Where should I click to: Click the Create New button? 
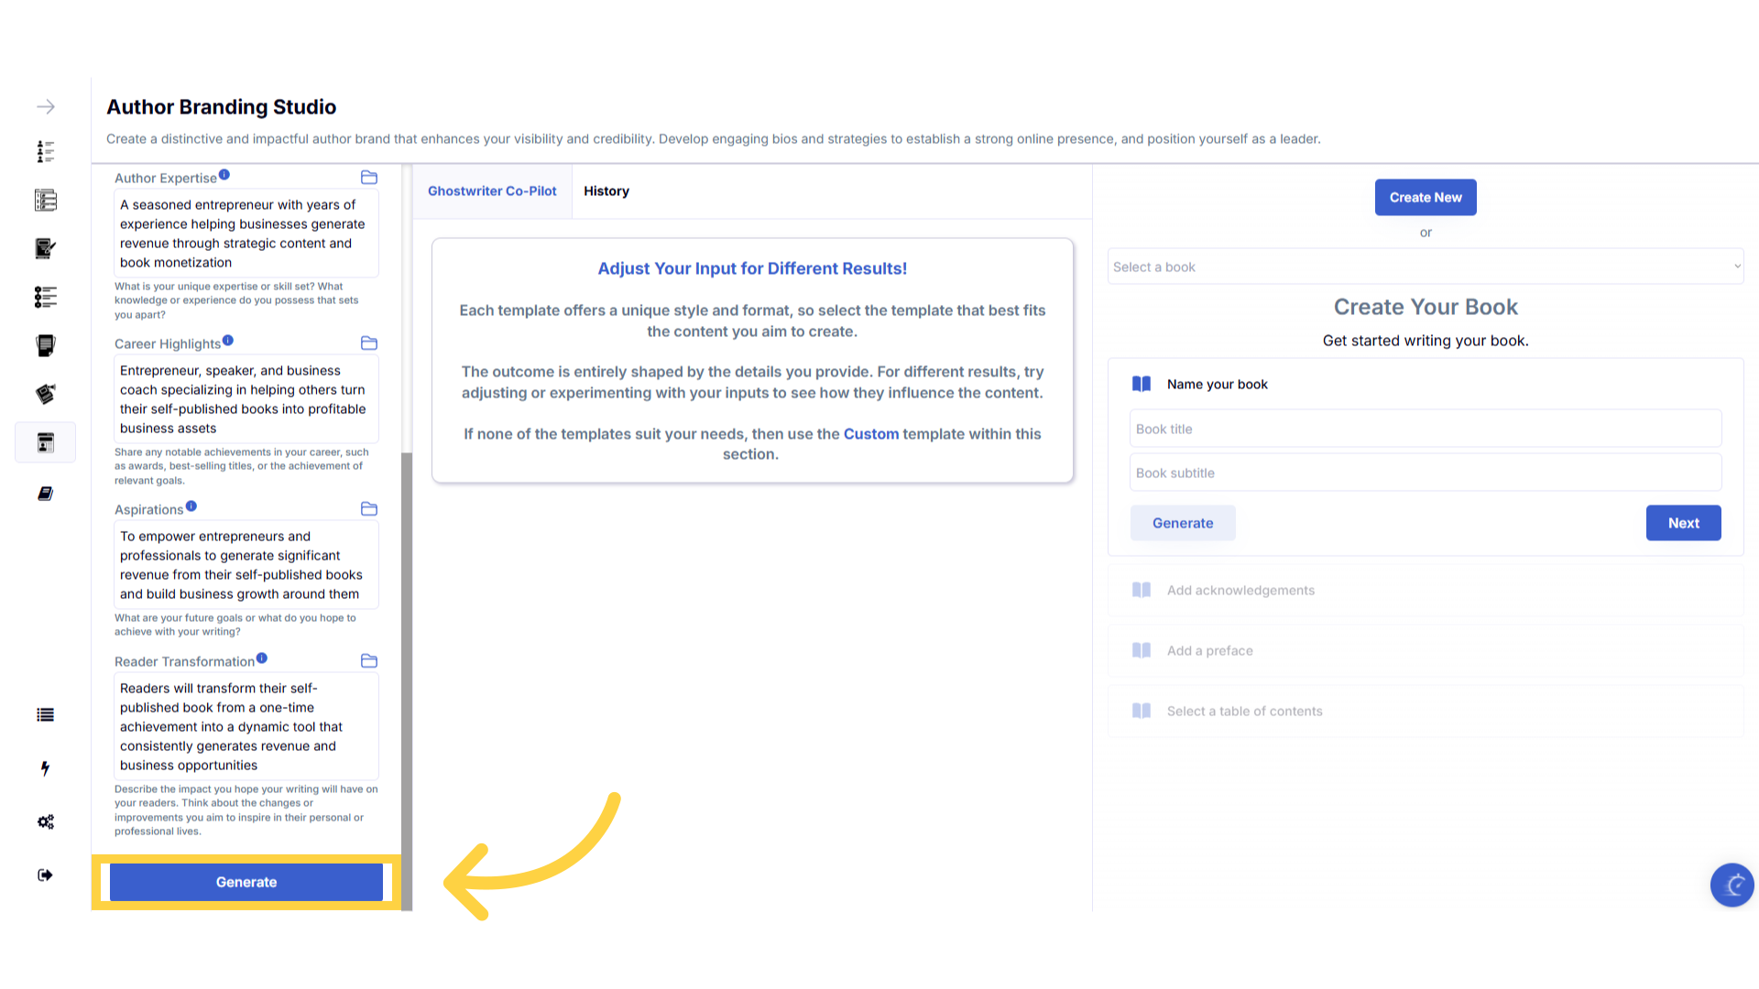pyautogui.click(x=1426, y=198)
